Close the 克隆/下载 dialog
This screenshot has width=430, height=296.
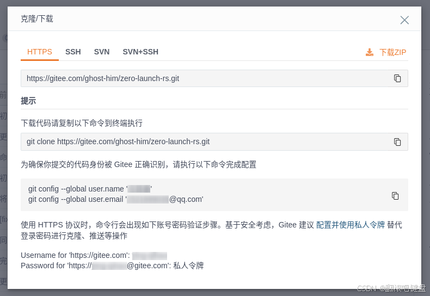coord(404,20)
